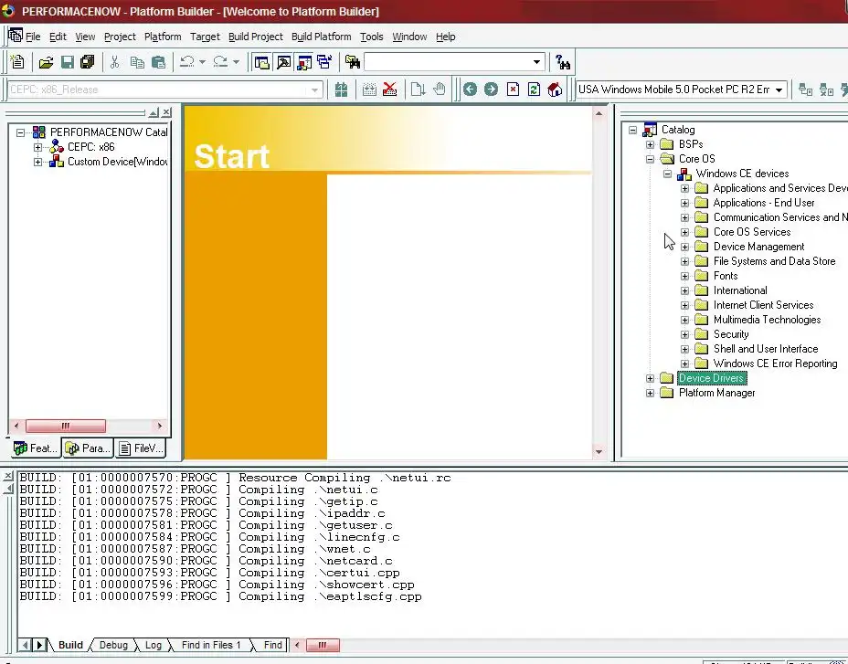Click the Disconnect from Device icon

tap(826, 90)
